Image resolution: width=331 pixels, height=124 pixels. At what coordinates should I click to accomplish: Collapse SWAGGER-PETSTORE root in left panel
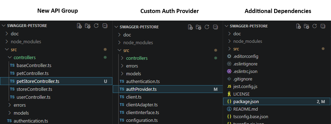pyautogui.click(x=4, y=26)
